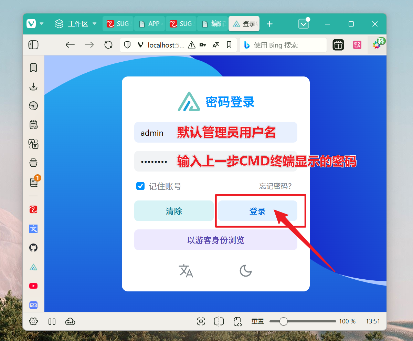Screen dimensions: 413x341
Task: Open the YouTube panel in the sidebar
Action: coord(33,286)
